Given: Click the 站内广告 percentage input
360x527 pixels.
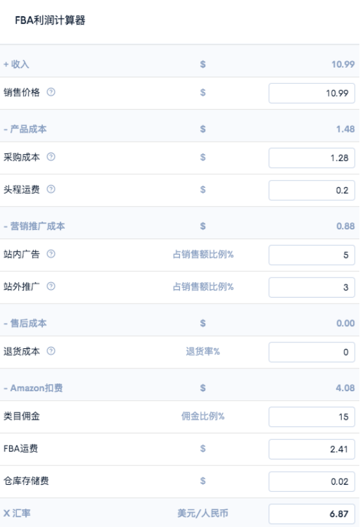Looking at the screenshot, I should coord(312,255).
